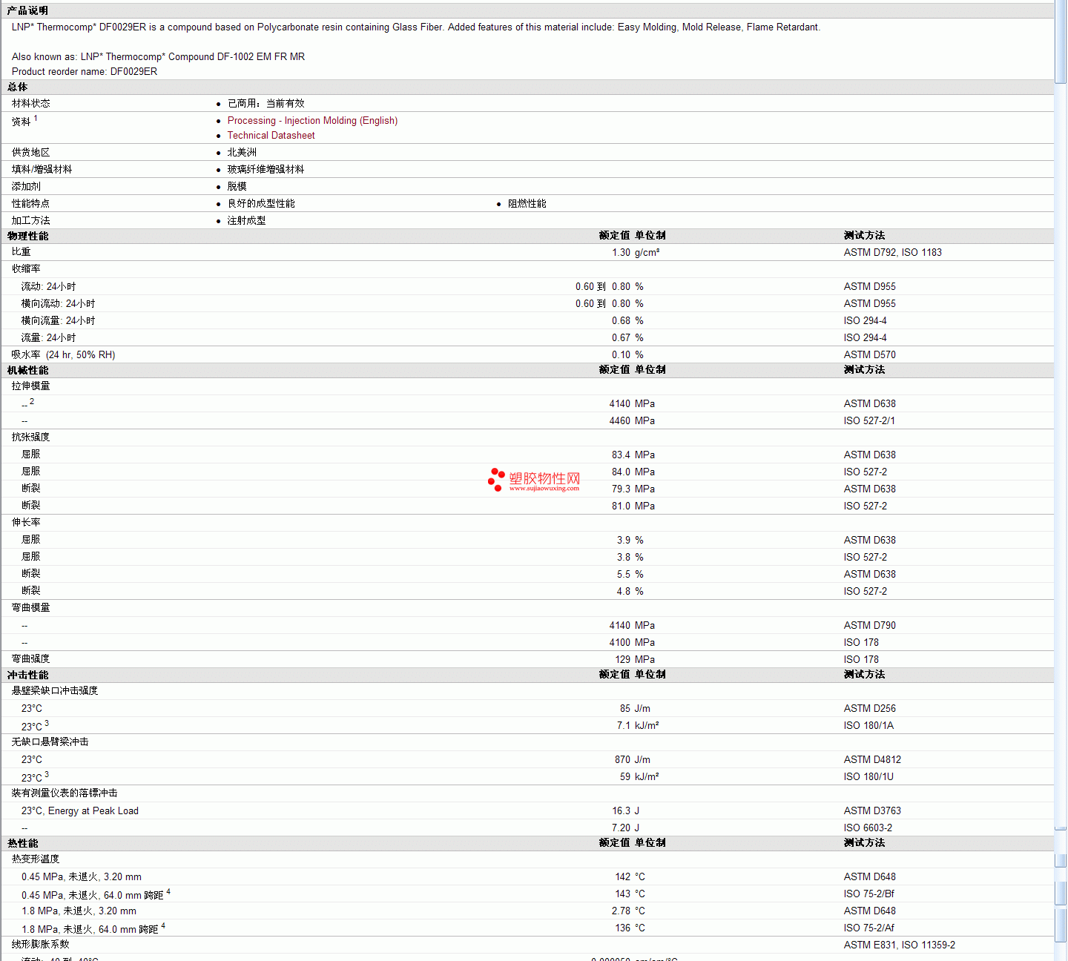Screen dimensions: 1068x961
Task: Click the '收缩率' row label
Action: (x=26, y=269)
